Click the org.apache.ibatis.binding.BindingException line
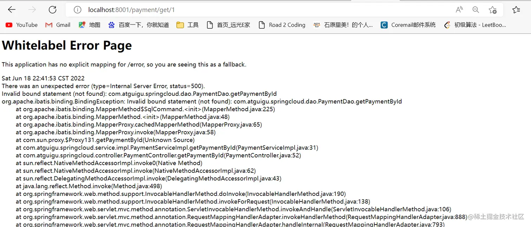This screenshot has width=531, height=227. [x=202, y=101]
